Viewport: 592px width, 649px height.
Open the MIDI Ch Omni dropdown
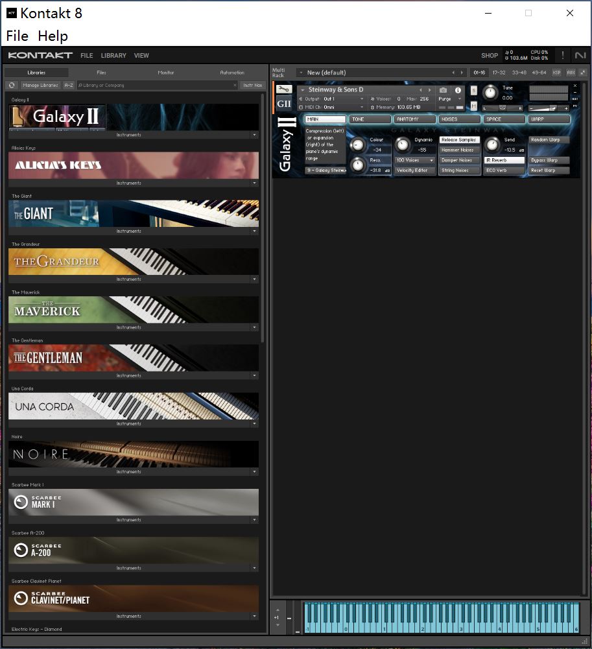click(331, 107)
